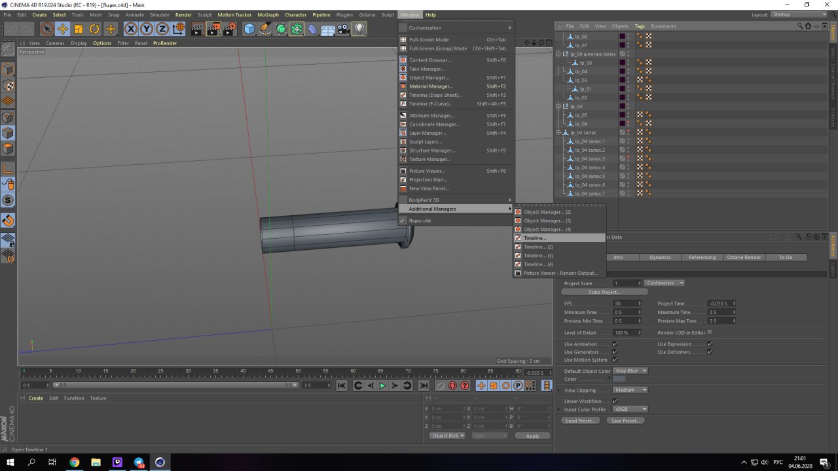Switch to the Dynamics tab
Screen dimensions: 838x471
tap(660, 257)
